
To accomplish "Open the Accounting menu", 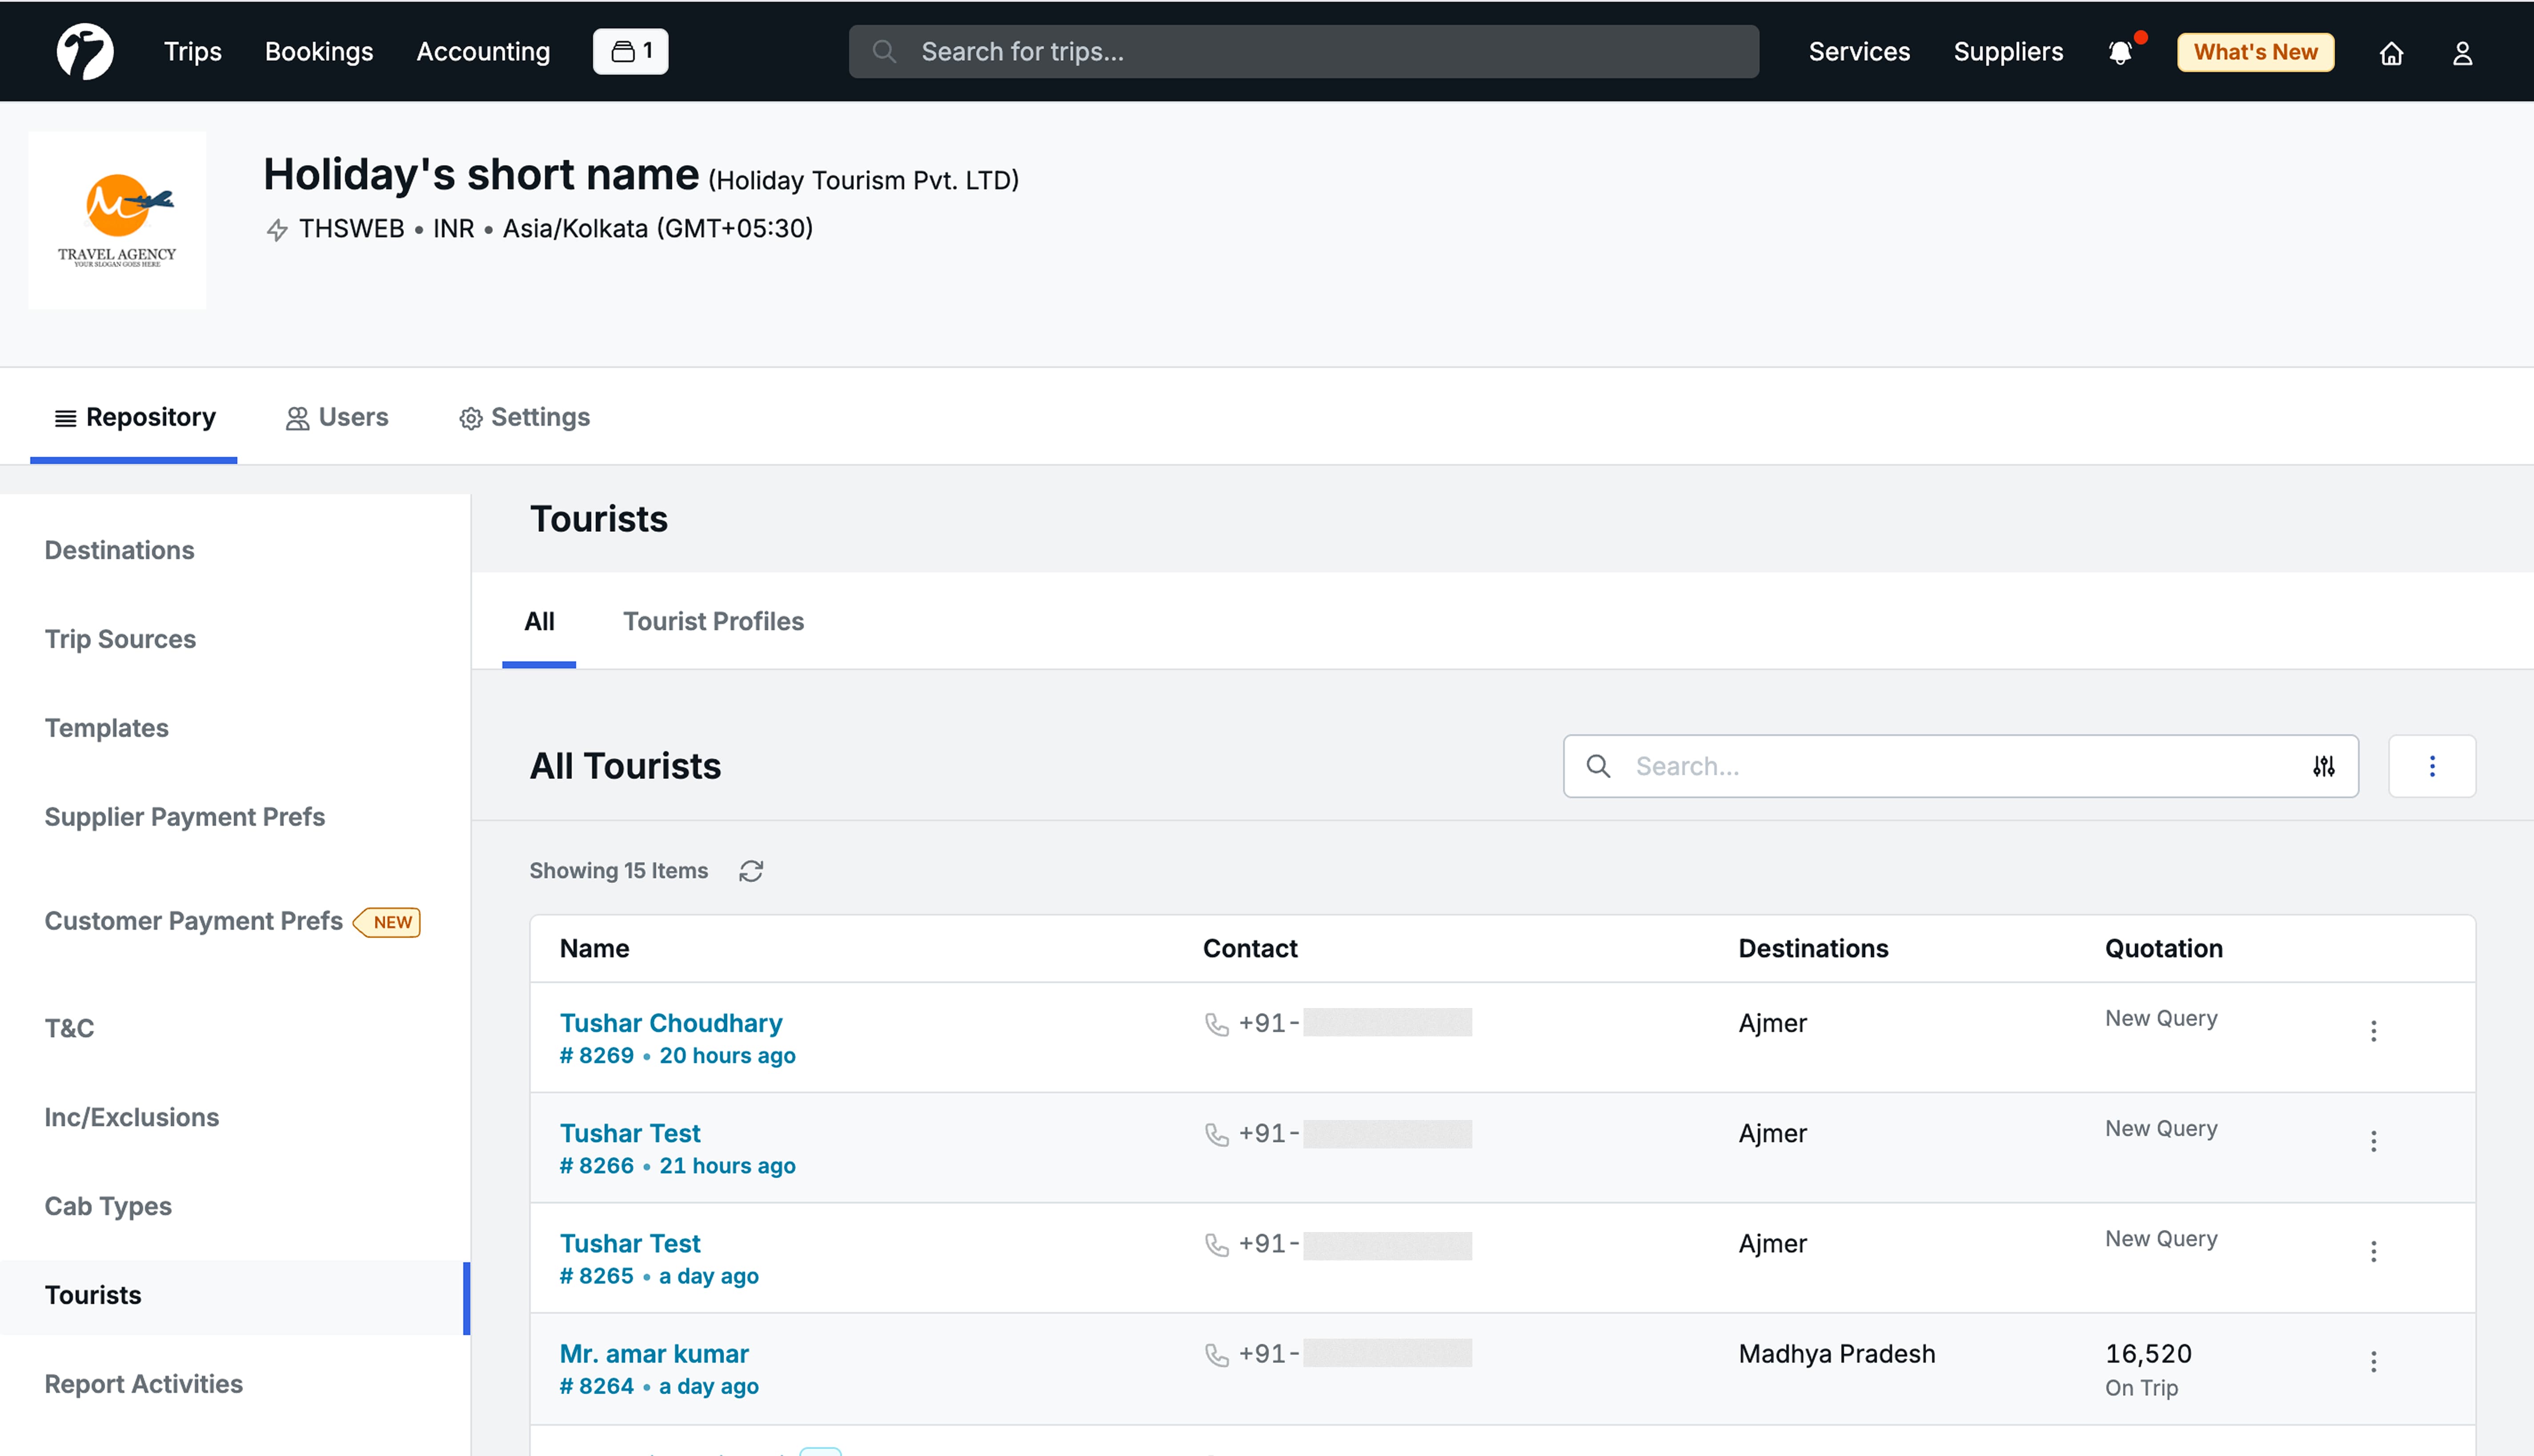I will click(483, 52).
